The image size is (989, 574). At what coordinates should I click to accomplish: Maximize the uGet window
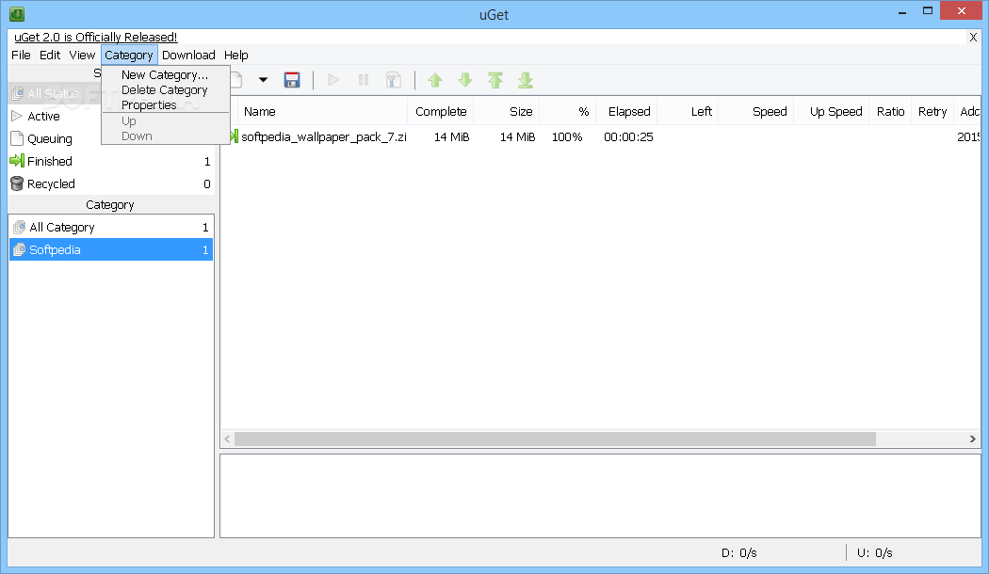927,10
